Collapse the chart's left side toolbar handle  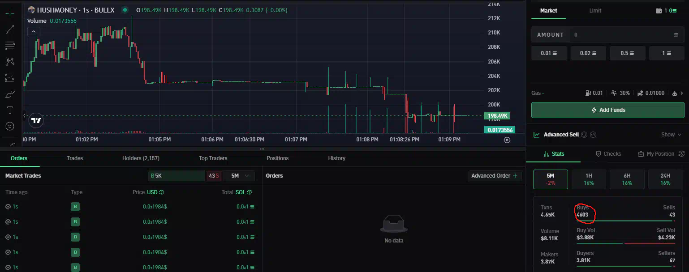pyautogui.click(x=24, y=115)
